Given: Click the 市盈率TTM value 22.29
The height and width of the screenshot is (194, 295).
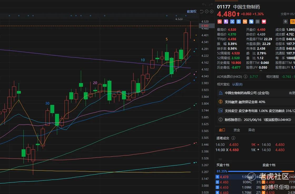Looking at the screenshot, I should 268,39.
